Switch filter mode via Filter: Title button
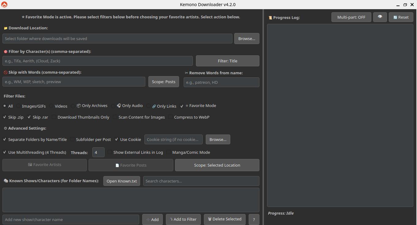The image size is (417, 225). [x=227, y=61]
